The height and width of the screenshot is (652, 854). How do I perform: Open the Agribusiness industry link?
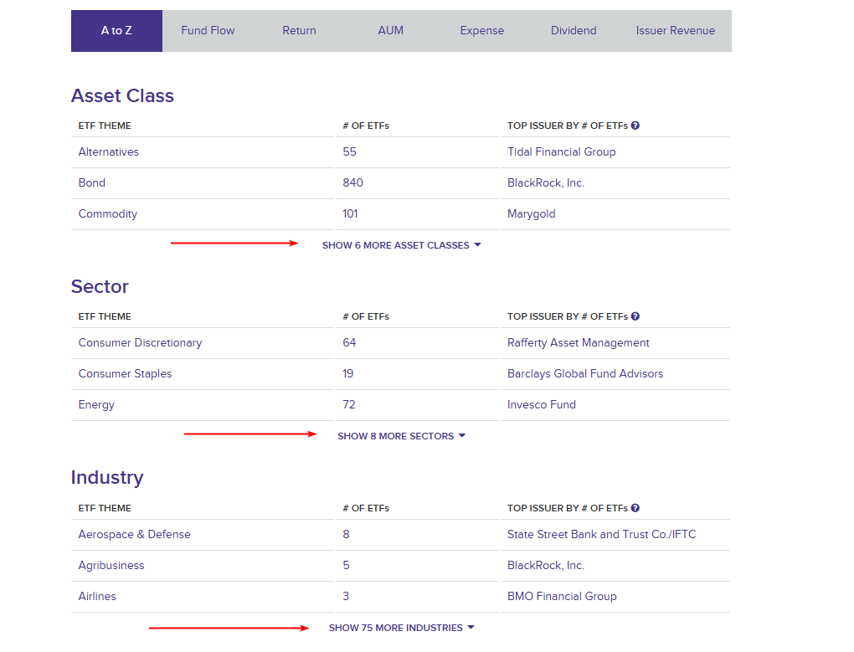[111, 566]
